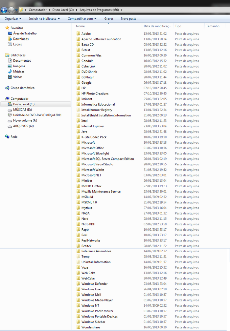Viewport: 230px width, 331px height.
Task: Click the Músicas note icon
Action: 10,72
